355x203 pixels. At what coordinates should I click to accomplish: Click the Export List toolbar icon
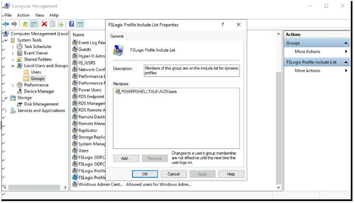click(61, 24)
